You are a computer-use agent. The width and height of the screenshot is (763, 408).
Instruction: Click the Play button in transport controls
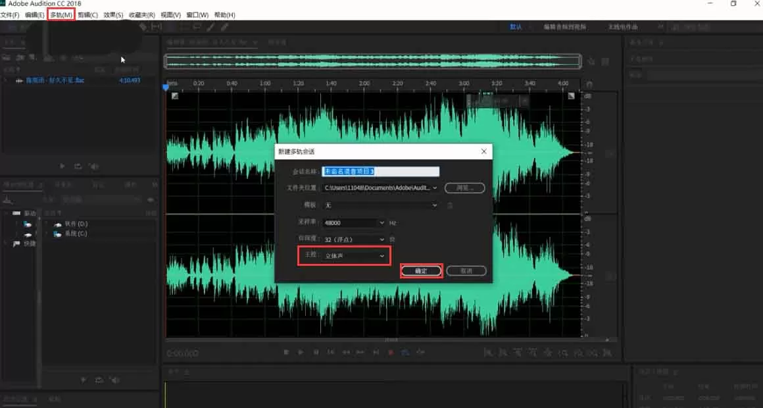[x=301, y=352]
